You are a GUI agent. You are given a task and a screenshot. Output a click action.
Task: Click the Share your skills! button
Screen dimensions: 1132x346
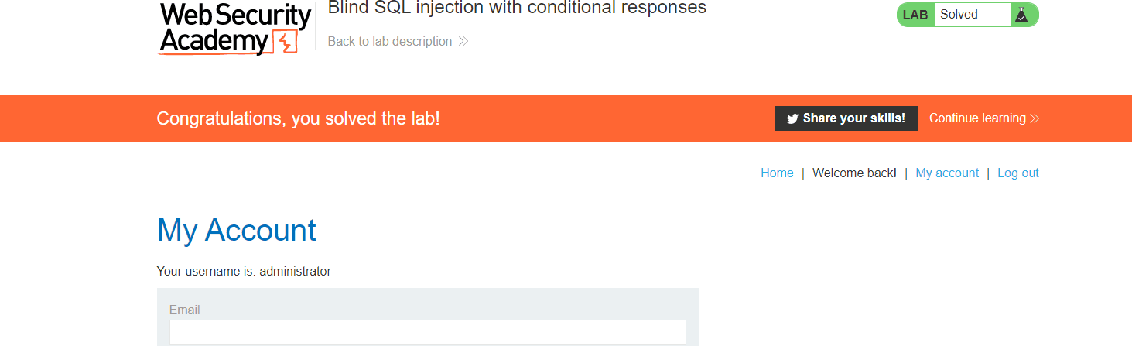point(846,118)
